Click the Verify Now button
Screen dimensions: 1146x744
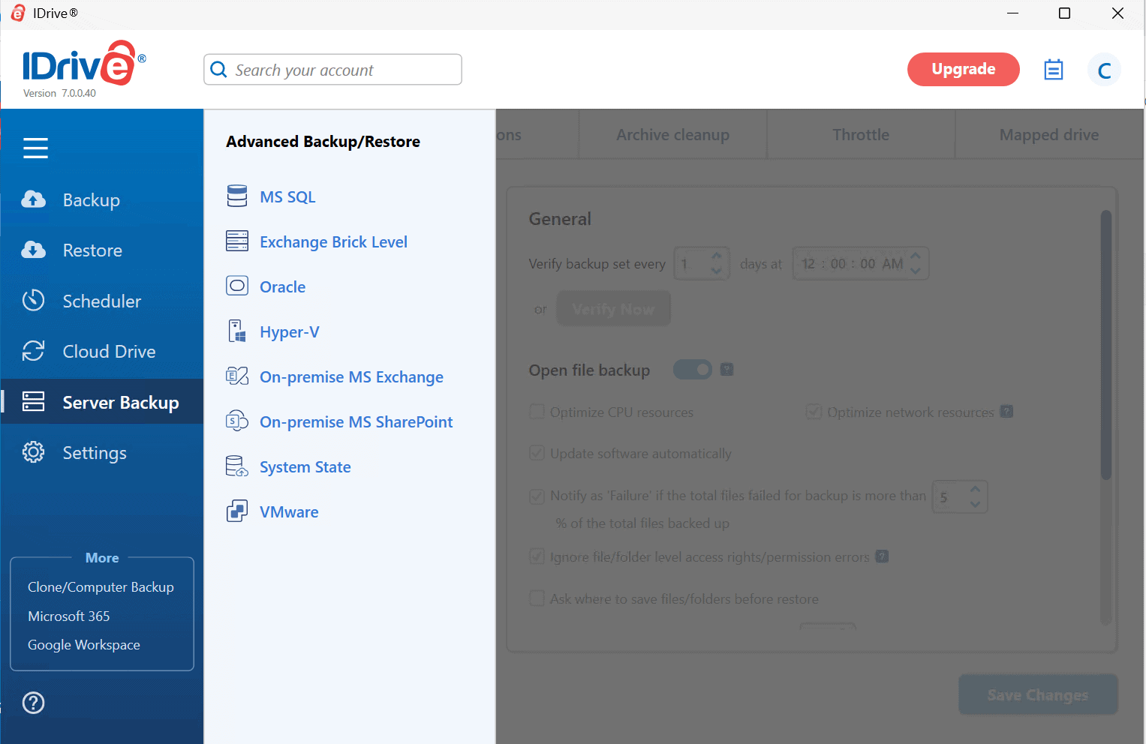[x=613, y=309]
